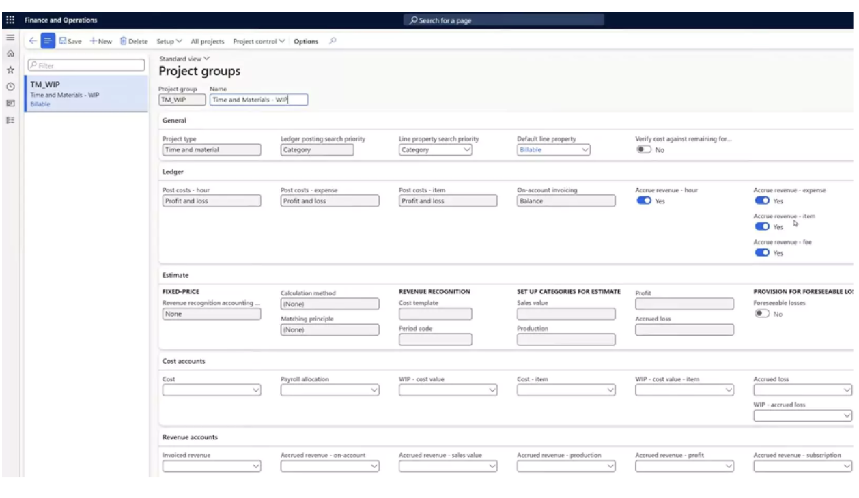Open the Dynamics 365 app launcher grid

[x=9, y=20]
